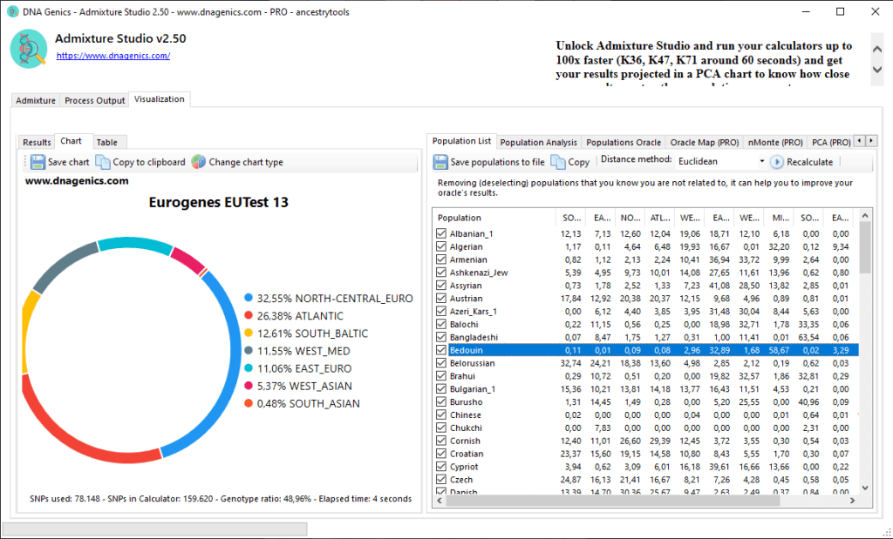
Task: Open the Populations Oracle tab
Action: [x=623, y=142]
